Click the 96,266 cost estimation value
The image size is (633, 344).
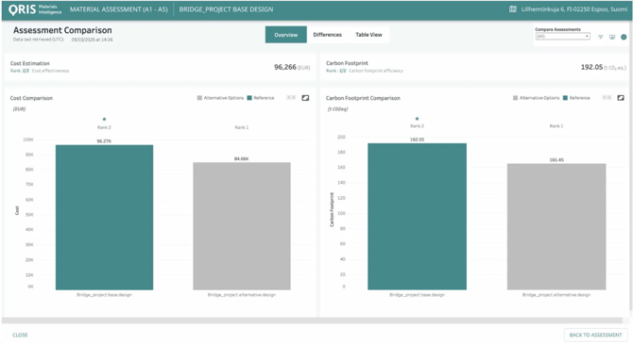[285, 67]
